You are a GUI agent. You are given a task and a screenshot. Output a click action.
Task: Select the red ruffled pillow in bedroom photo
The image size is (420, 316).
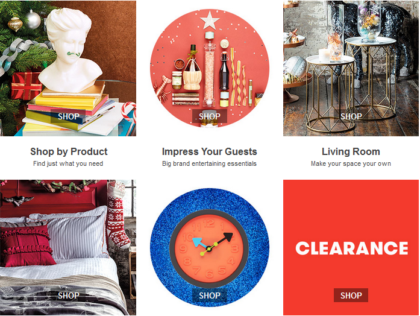27,247
